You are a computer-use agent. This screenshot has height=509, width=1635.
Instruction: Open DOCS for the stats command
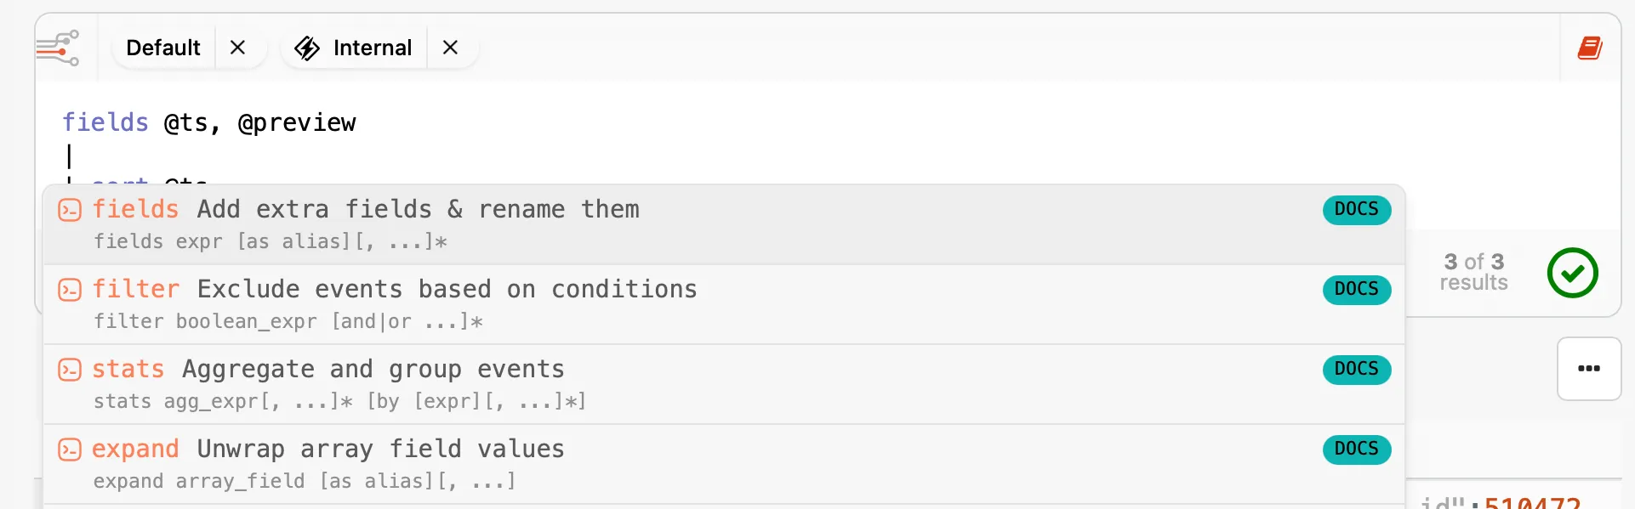[1356, 370]
